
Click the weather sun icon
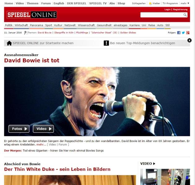pos(150,3)
